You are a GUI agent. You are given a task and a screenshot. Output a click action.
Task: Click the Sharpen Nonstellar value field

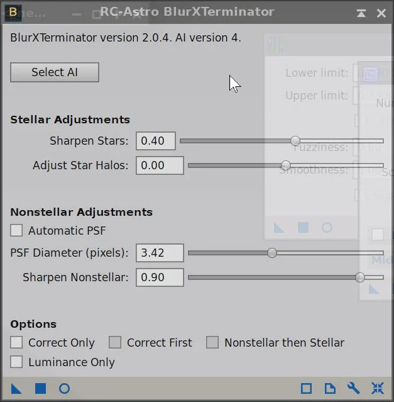160,277
